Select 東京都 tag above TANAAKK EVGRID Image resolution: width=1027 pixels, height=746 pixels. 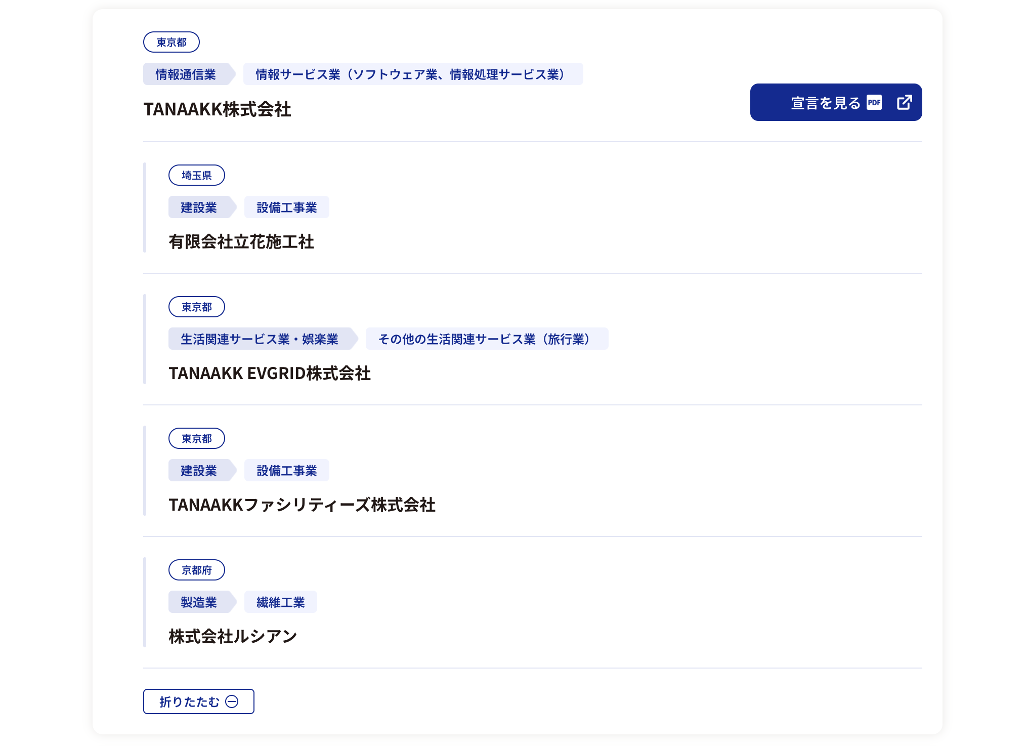pyautogui.click(x=197, y=307)
